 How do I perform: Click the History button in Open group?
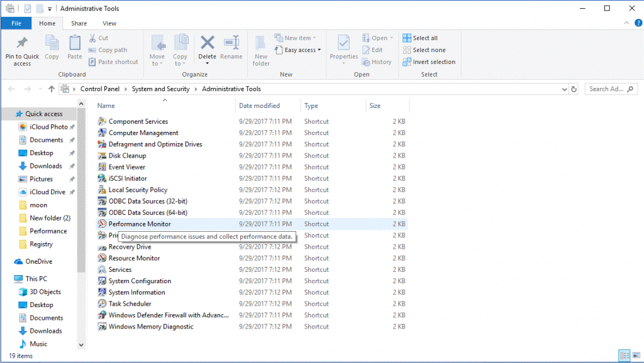(377, 62)
